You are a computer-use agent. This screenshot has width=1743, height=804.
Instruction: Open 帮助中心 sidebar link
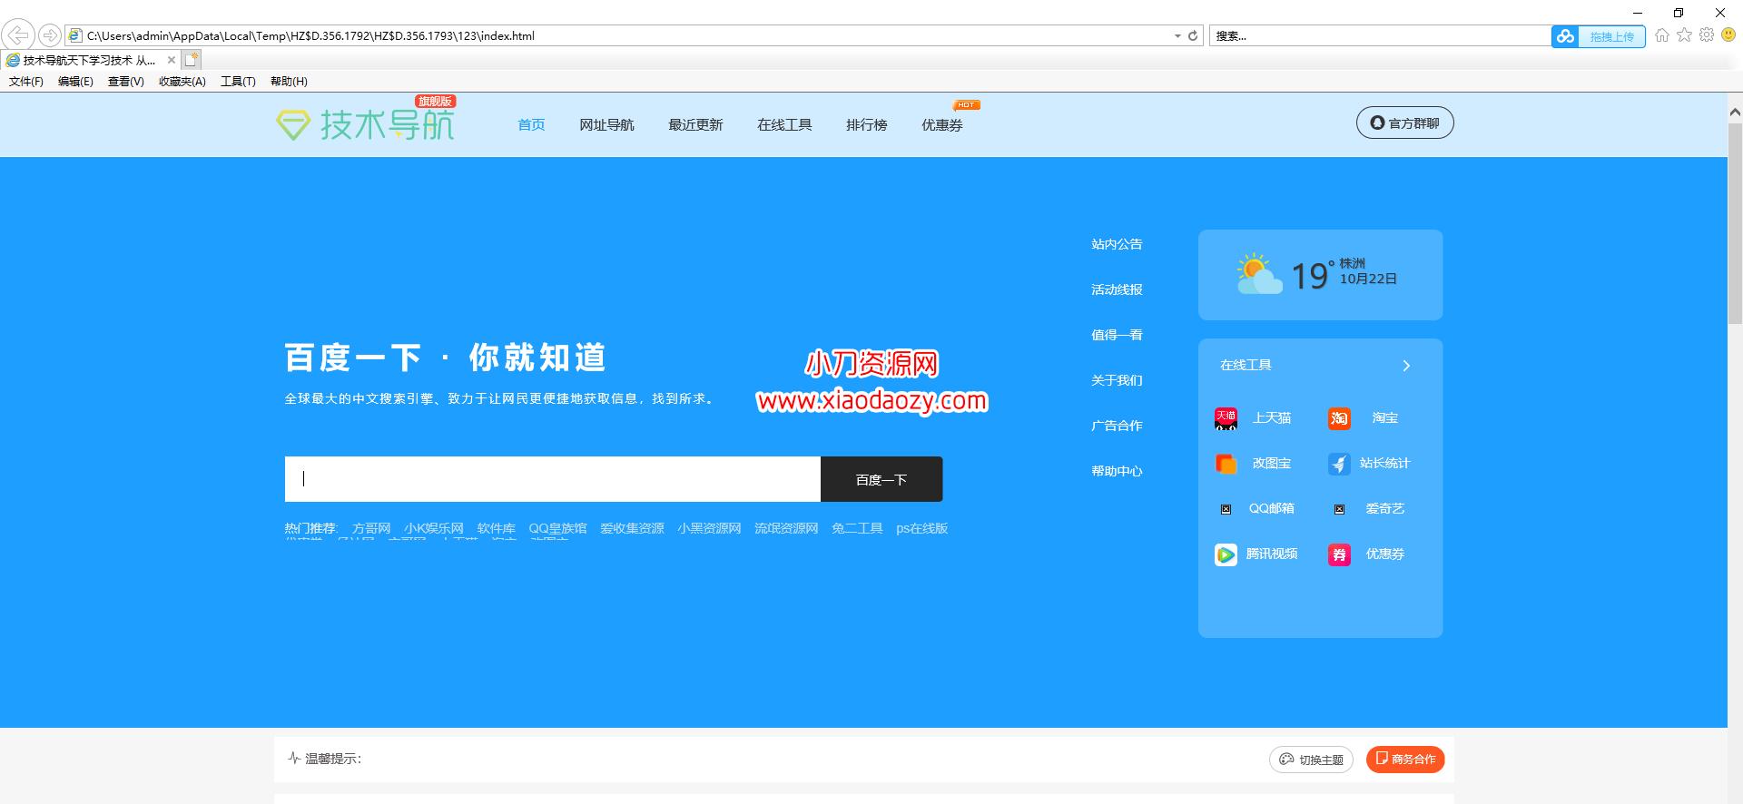[1117, 471]
